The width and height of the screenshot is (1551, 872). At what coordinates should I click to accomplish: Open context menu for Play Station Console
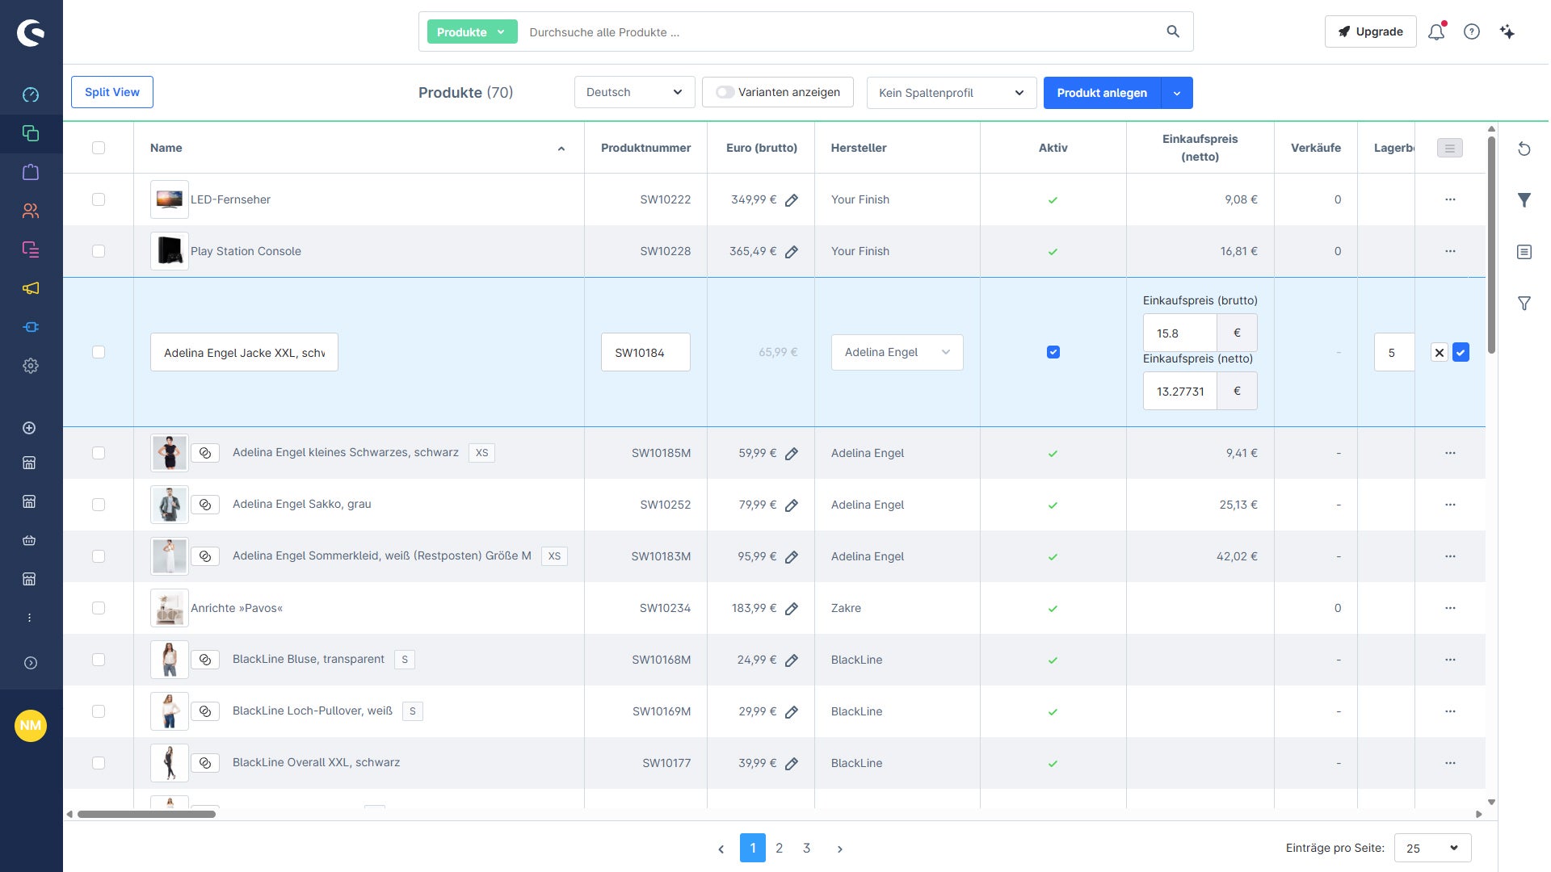1450,251
